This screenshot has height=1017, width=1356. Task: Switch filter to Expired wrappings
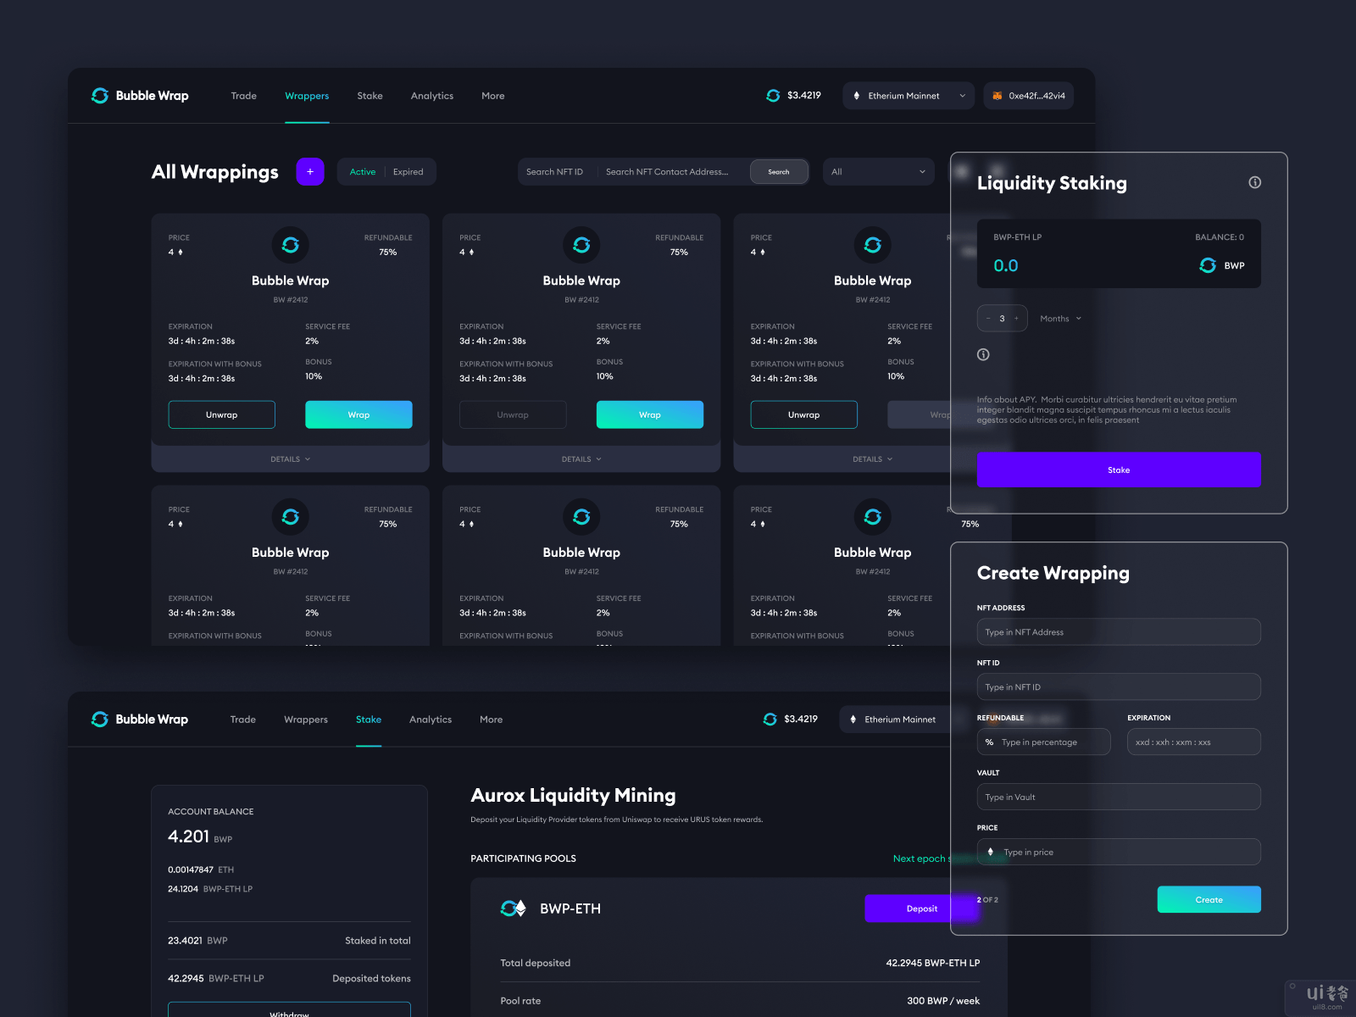[408, 172]
